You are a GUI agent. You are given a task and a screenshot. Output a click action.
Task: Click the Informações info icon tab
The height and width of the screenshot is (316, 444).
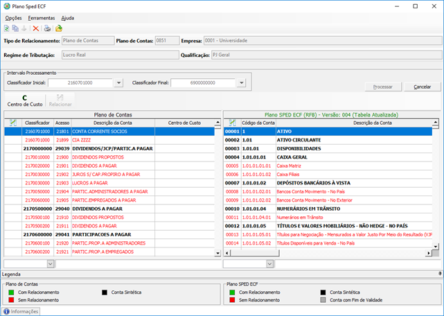(x=21, y=311)
